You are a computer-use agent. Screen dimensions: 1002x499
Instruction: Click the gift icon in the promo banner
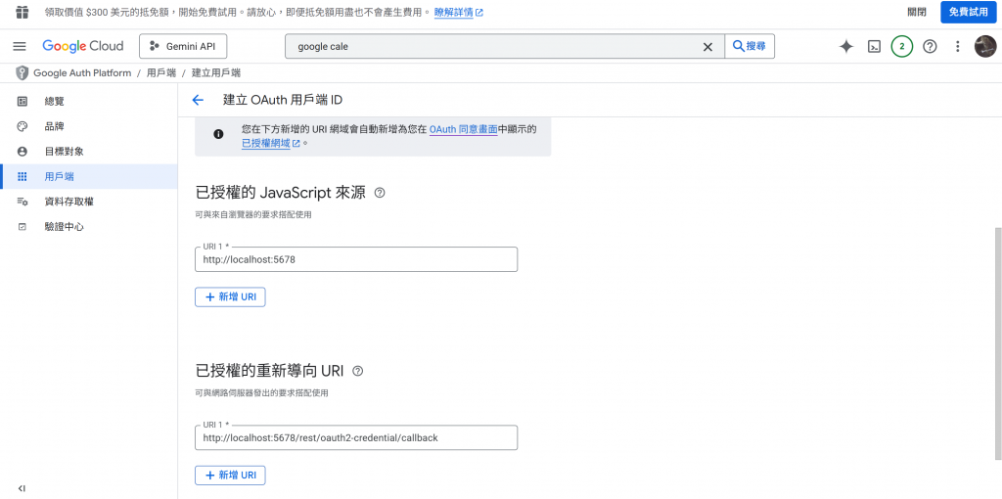(23, 12)
